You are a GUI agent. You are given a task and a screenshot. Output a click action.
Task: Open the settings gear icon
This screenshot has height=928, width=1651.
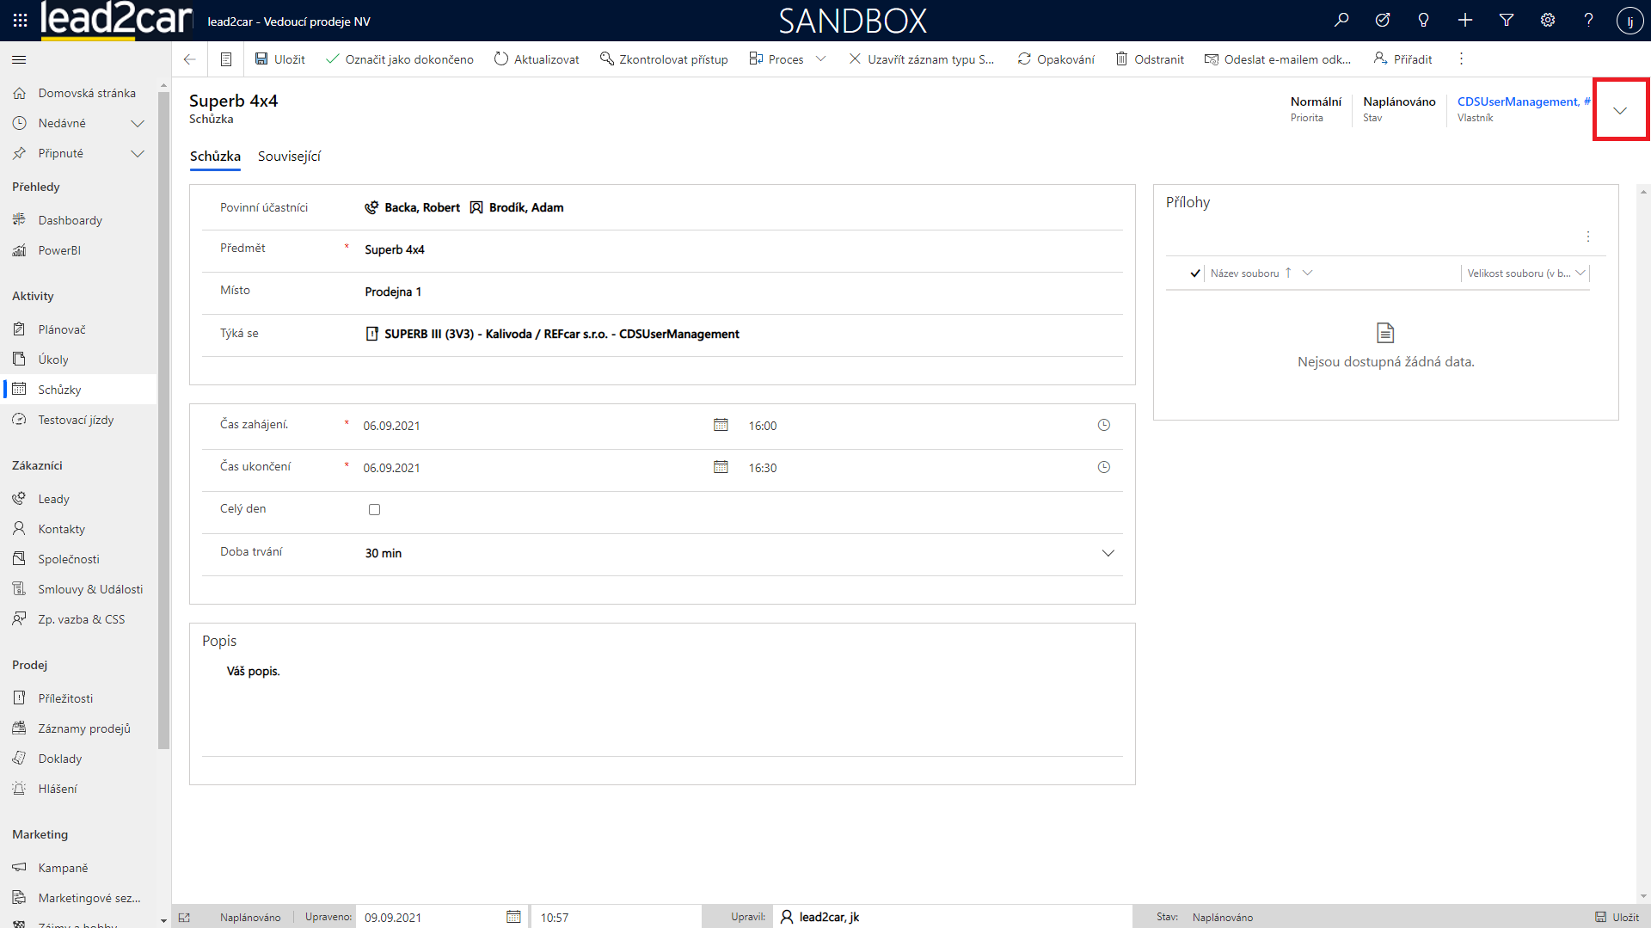[x=1548, y=20]
